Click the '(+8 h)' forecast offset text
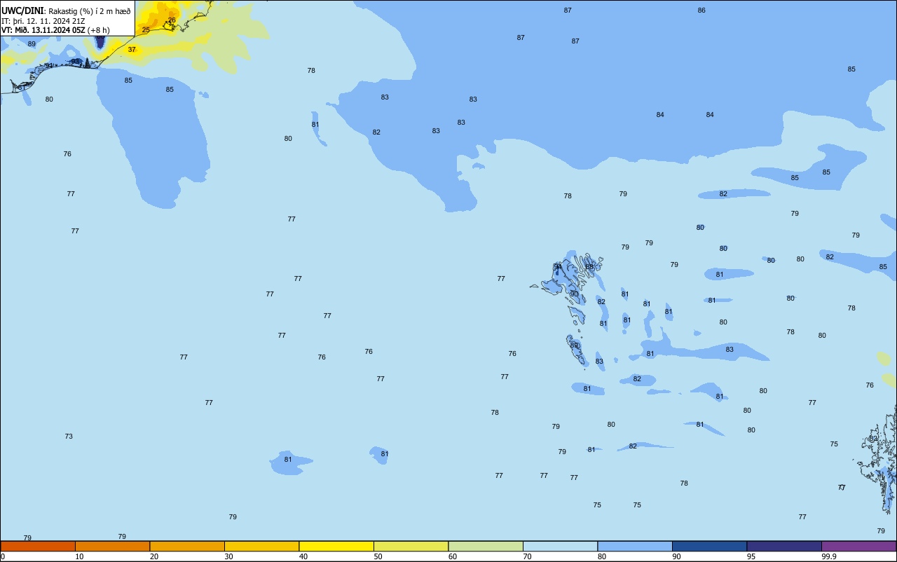 (99, 30)
